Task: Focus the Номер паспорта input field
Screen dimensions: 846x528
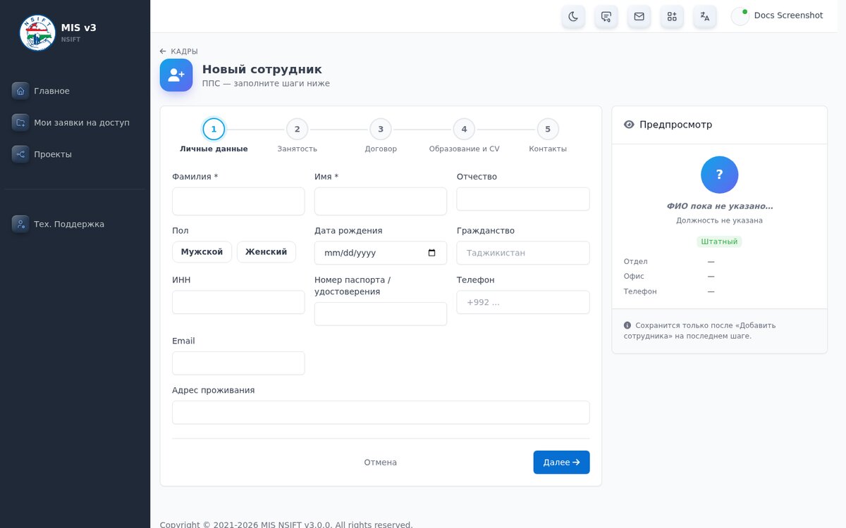Action: (381, 314)
